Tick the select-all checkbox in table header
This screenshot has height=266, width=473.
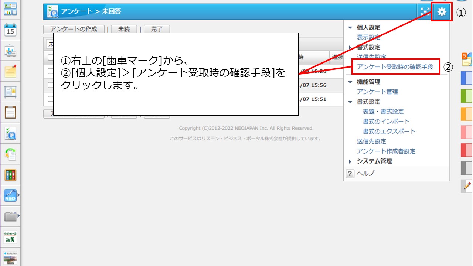pyautogui.click(x=51, y=57)
